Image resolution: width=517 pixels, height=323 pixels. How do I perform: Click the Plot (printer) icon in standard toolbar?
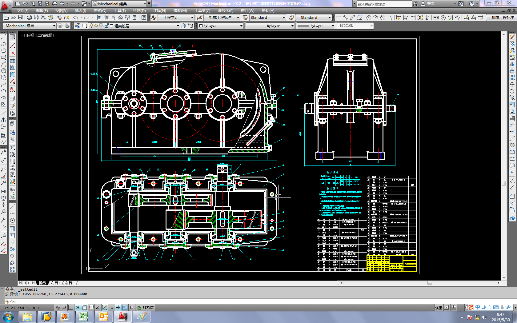(29, 18)
